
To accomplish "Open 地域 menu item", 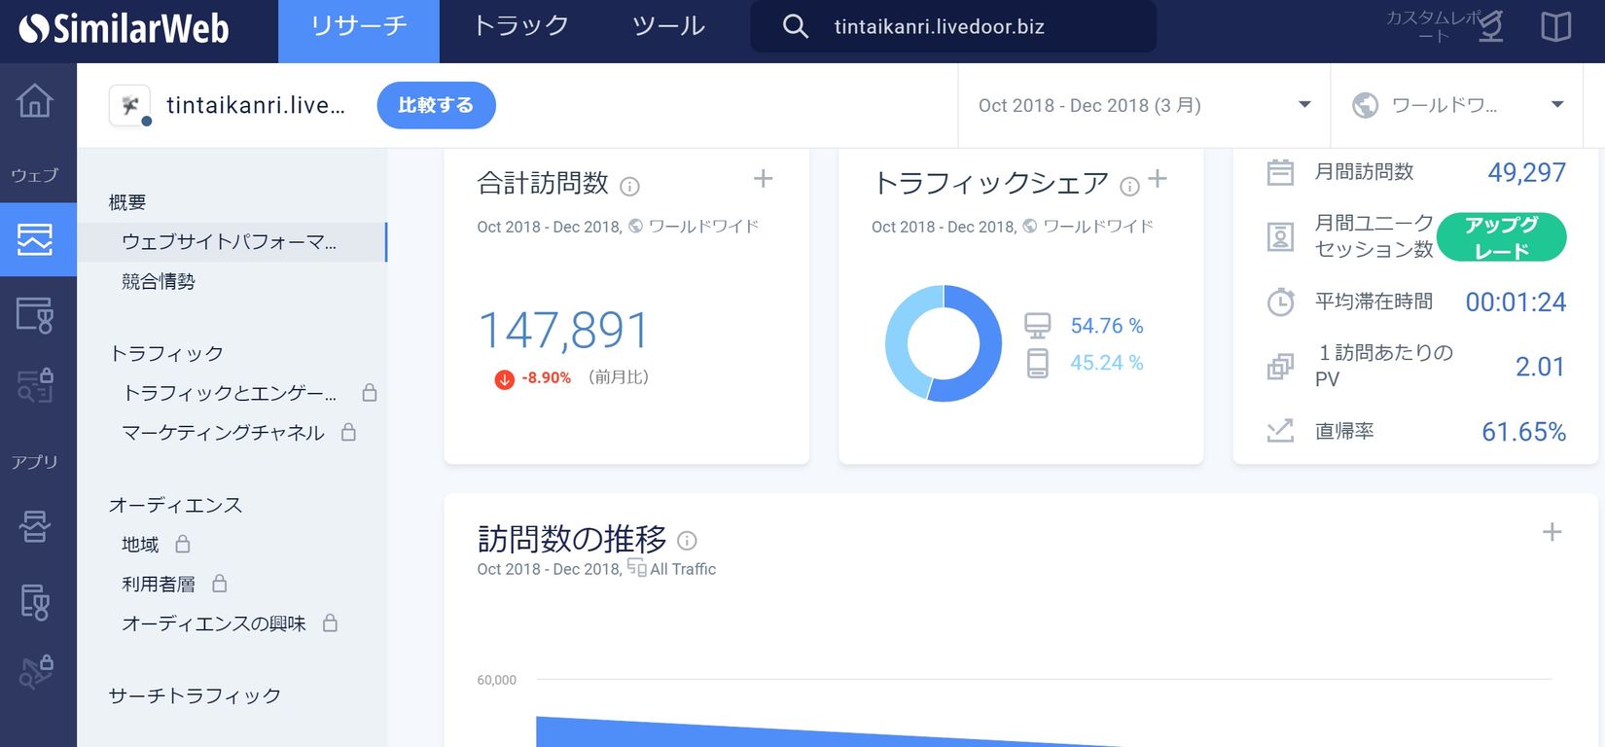I will [x=140, y=544].
